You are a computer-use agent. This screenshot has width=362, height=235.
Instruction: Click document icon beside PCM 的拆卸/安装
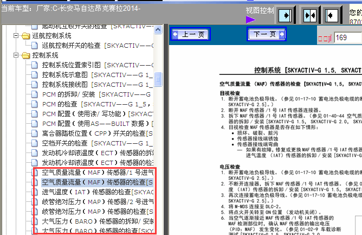tap(34, 94)
